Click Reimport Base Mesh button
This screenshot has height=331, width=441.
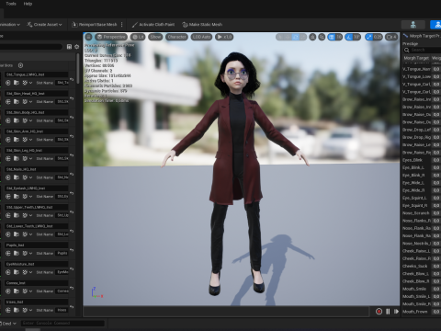(95, 25)
